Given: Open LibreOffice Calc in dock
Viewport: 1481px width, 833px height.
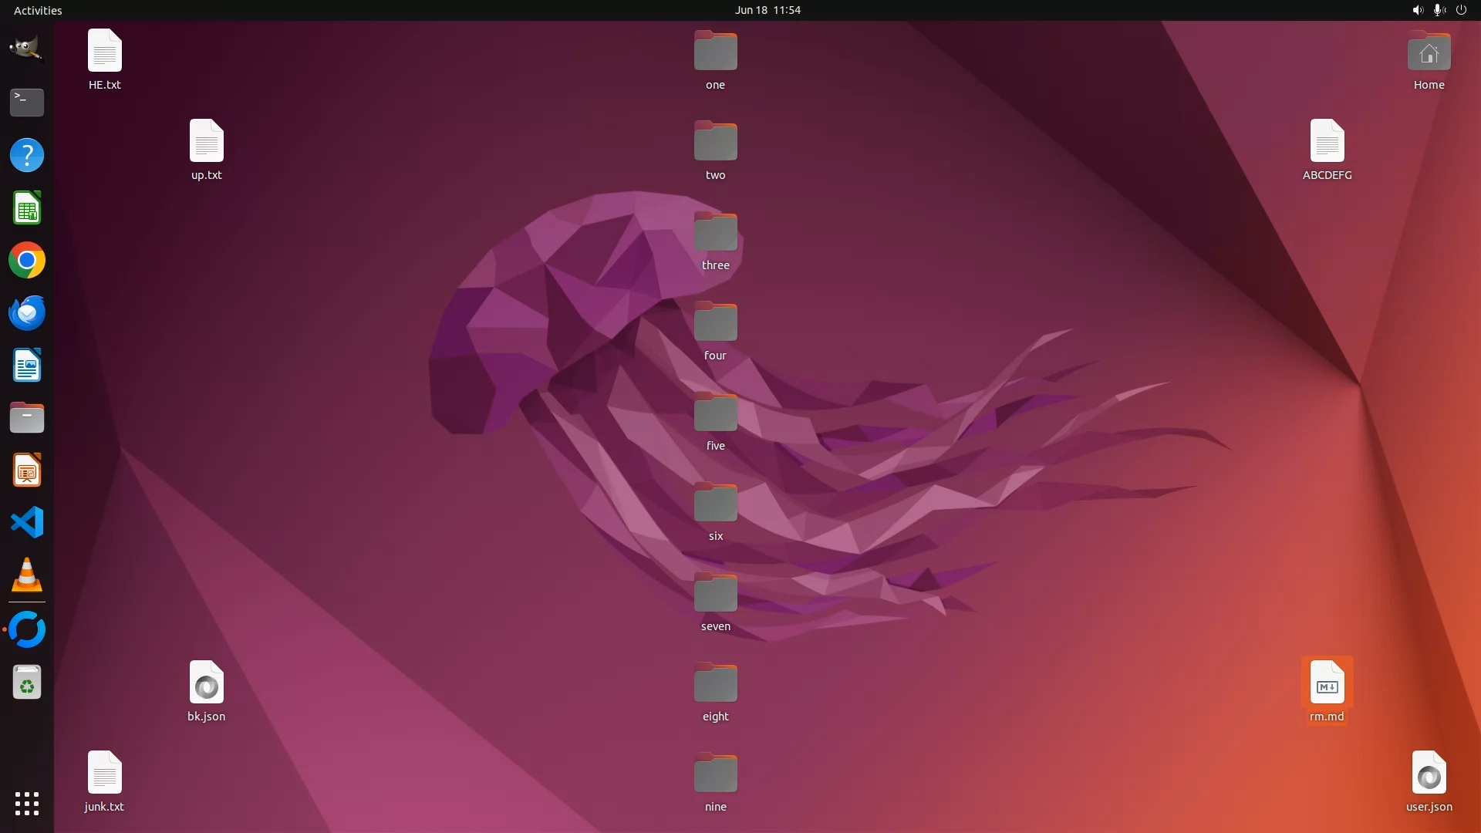Looking at the screenshot, I should [26, 208].
